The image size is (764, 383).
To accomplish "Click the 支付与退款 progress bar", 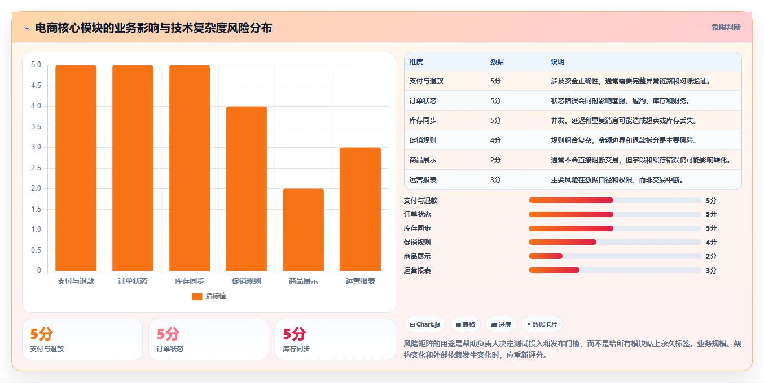I will [x=614, y=200].
